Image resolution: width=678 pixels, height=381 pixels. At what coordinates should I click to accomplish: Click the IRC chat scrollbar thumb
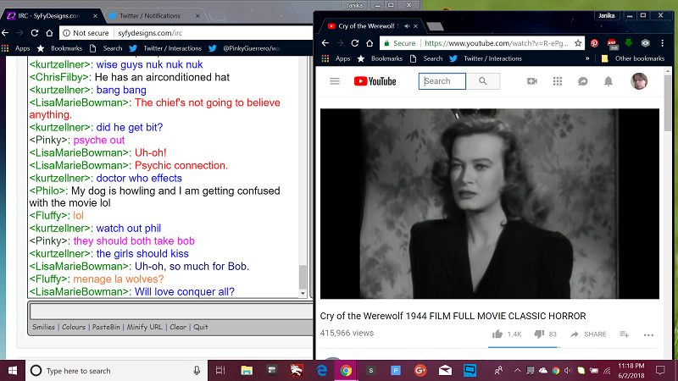[303, 277]
